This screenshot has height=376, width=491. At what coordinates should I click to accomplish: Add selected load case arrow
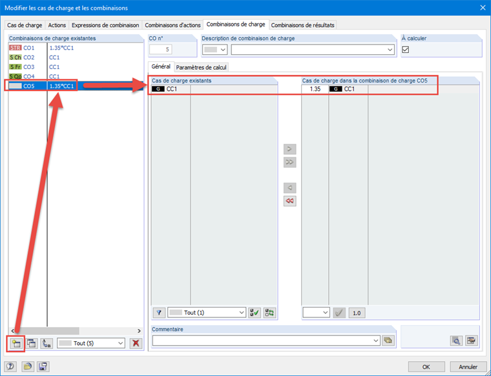289,149
